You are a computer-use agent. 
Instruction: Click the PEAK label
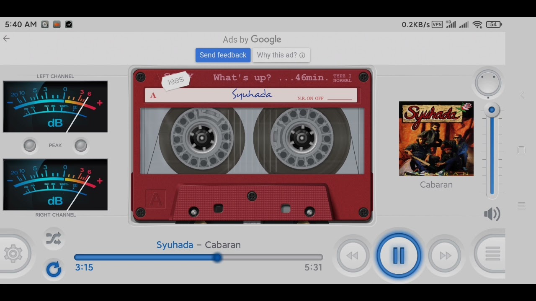55,145
